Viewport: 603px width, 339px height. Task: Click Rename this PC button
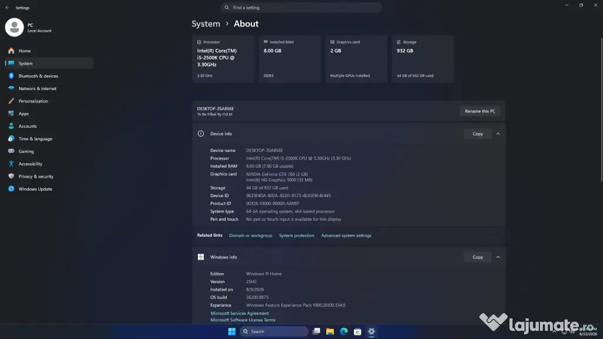(x=480, y=111)
